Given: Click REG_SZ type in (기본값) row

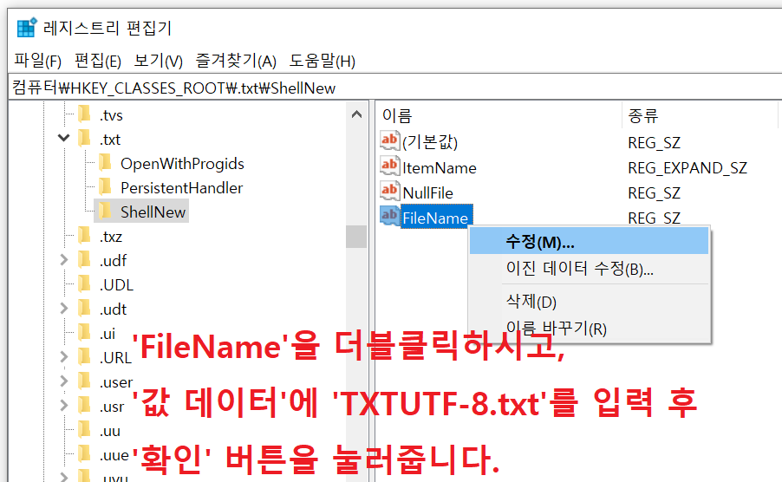Looking at the screenshot, I should tap(654, 143).
